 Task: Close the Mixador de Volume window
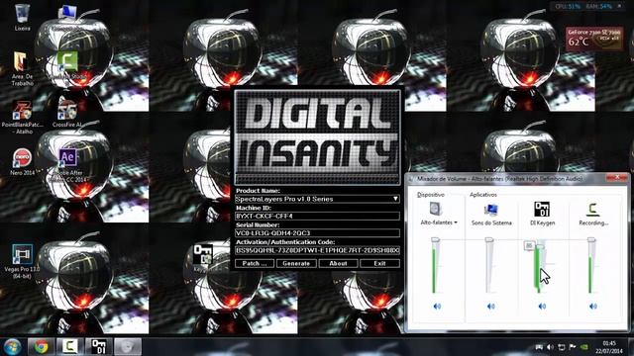click(618, 177)
